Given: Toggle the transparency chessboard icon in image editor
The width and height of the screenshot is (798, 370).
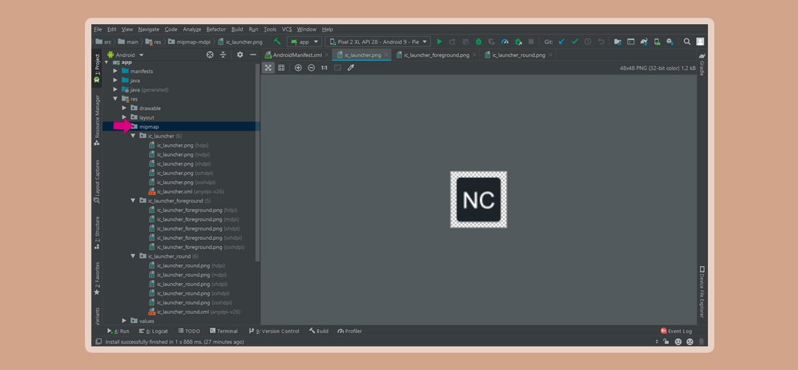Looking at the screenshot, I should tap(269, 68).
